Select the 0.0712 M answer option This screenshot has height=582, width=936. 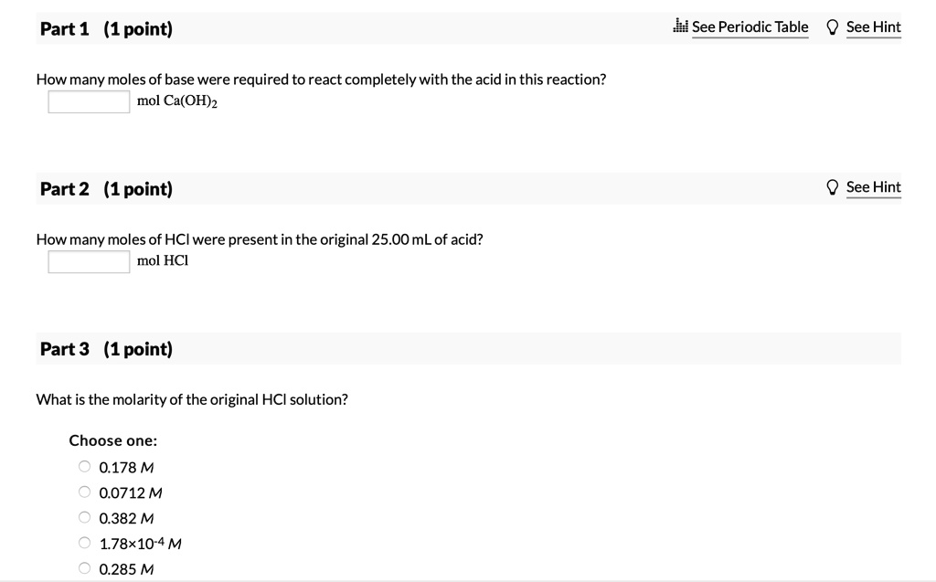[x=84, y=492]
